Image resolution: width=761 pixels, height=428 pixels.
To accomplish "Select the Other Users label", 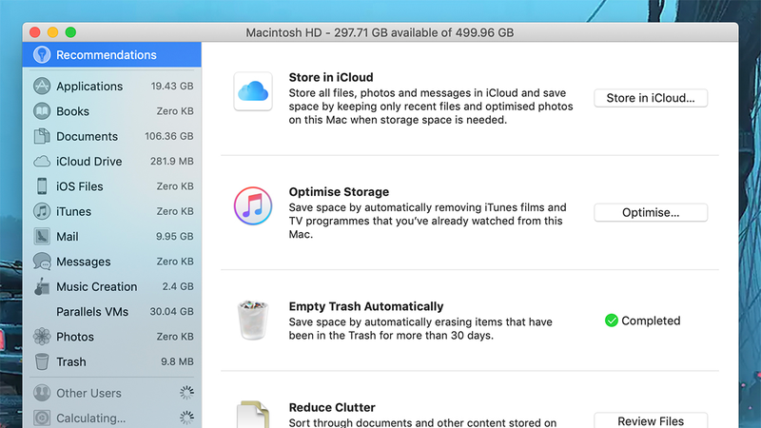I will point(88,393).
